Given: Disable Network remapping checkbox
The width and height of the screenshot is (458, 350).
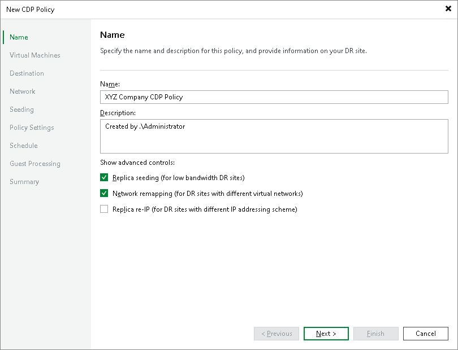Looking at the screenshot, I should tap(104, 193).
